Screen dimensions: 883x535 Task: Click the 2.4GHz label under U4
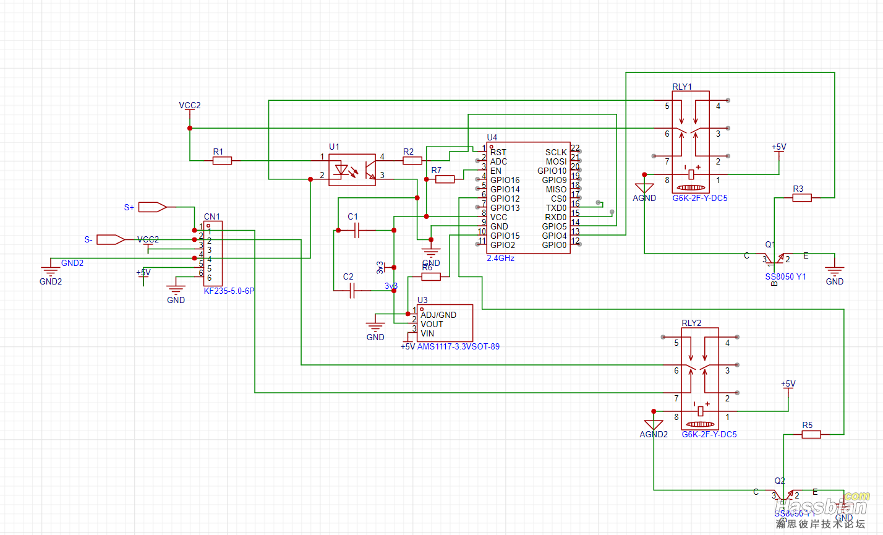501,258
